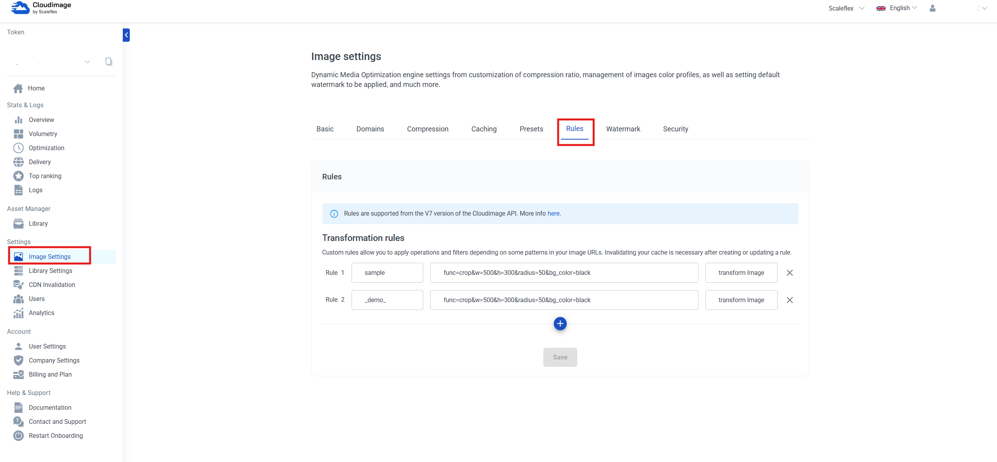
Task: Click the copy token icon
Action: [x=109, y=62]
